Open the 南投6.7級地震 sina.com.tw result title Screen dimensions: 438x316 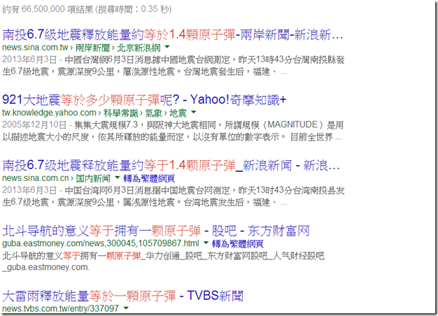pyautogui.click(x=172, y=35)
